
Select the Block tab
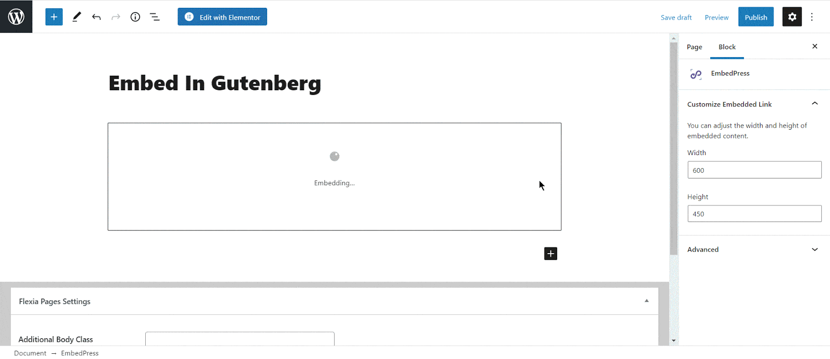tap(727, 47)
